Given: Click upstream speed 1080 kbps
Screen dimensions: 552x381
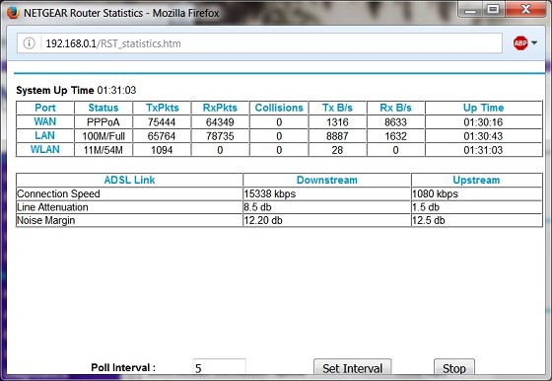Looking at the screenshot, I should 435,193.
